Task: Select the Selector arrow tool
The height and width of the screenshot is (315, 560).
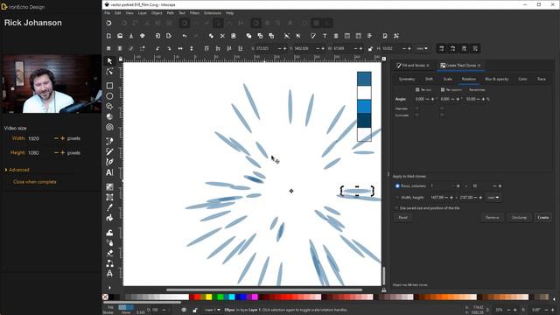Action: pos(109,61)
